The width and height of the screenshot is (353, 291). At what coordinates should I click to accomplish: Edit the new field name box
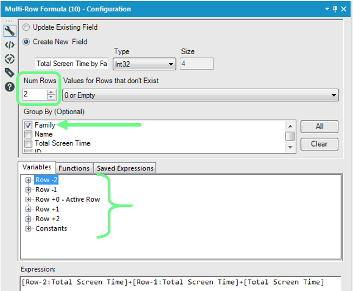(72, 64)
